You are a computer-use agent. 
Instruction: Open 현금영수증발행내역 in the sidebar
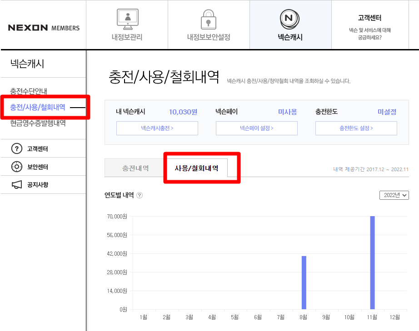point(38,123)
